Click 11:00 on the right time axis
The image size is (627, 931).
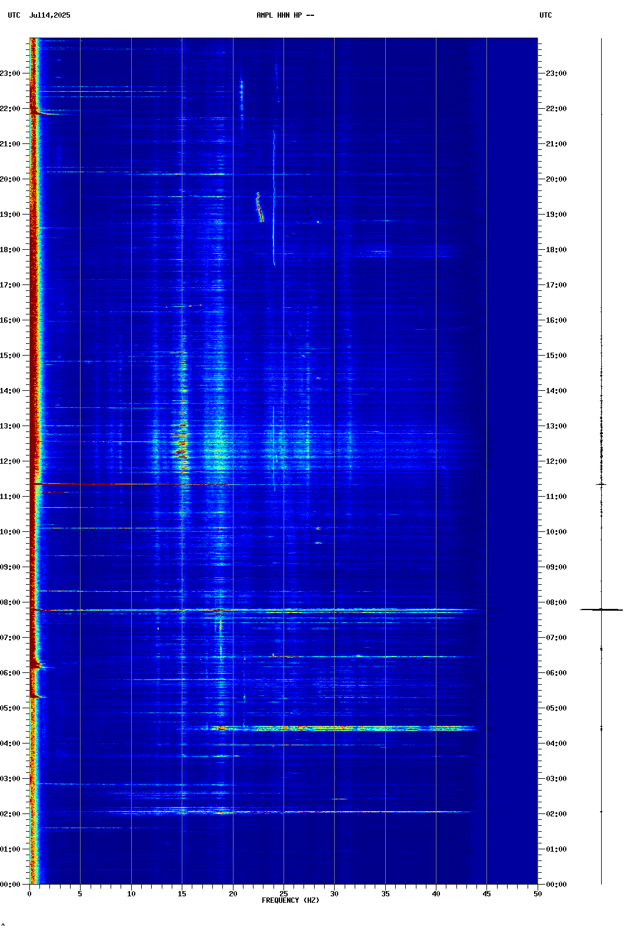tap(556, 497)
